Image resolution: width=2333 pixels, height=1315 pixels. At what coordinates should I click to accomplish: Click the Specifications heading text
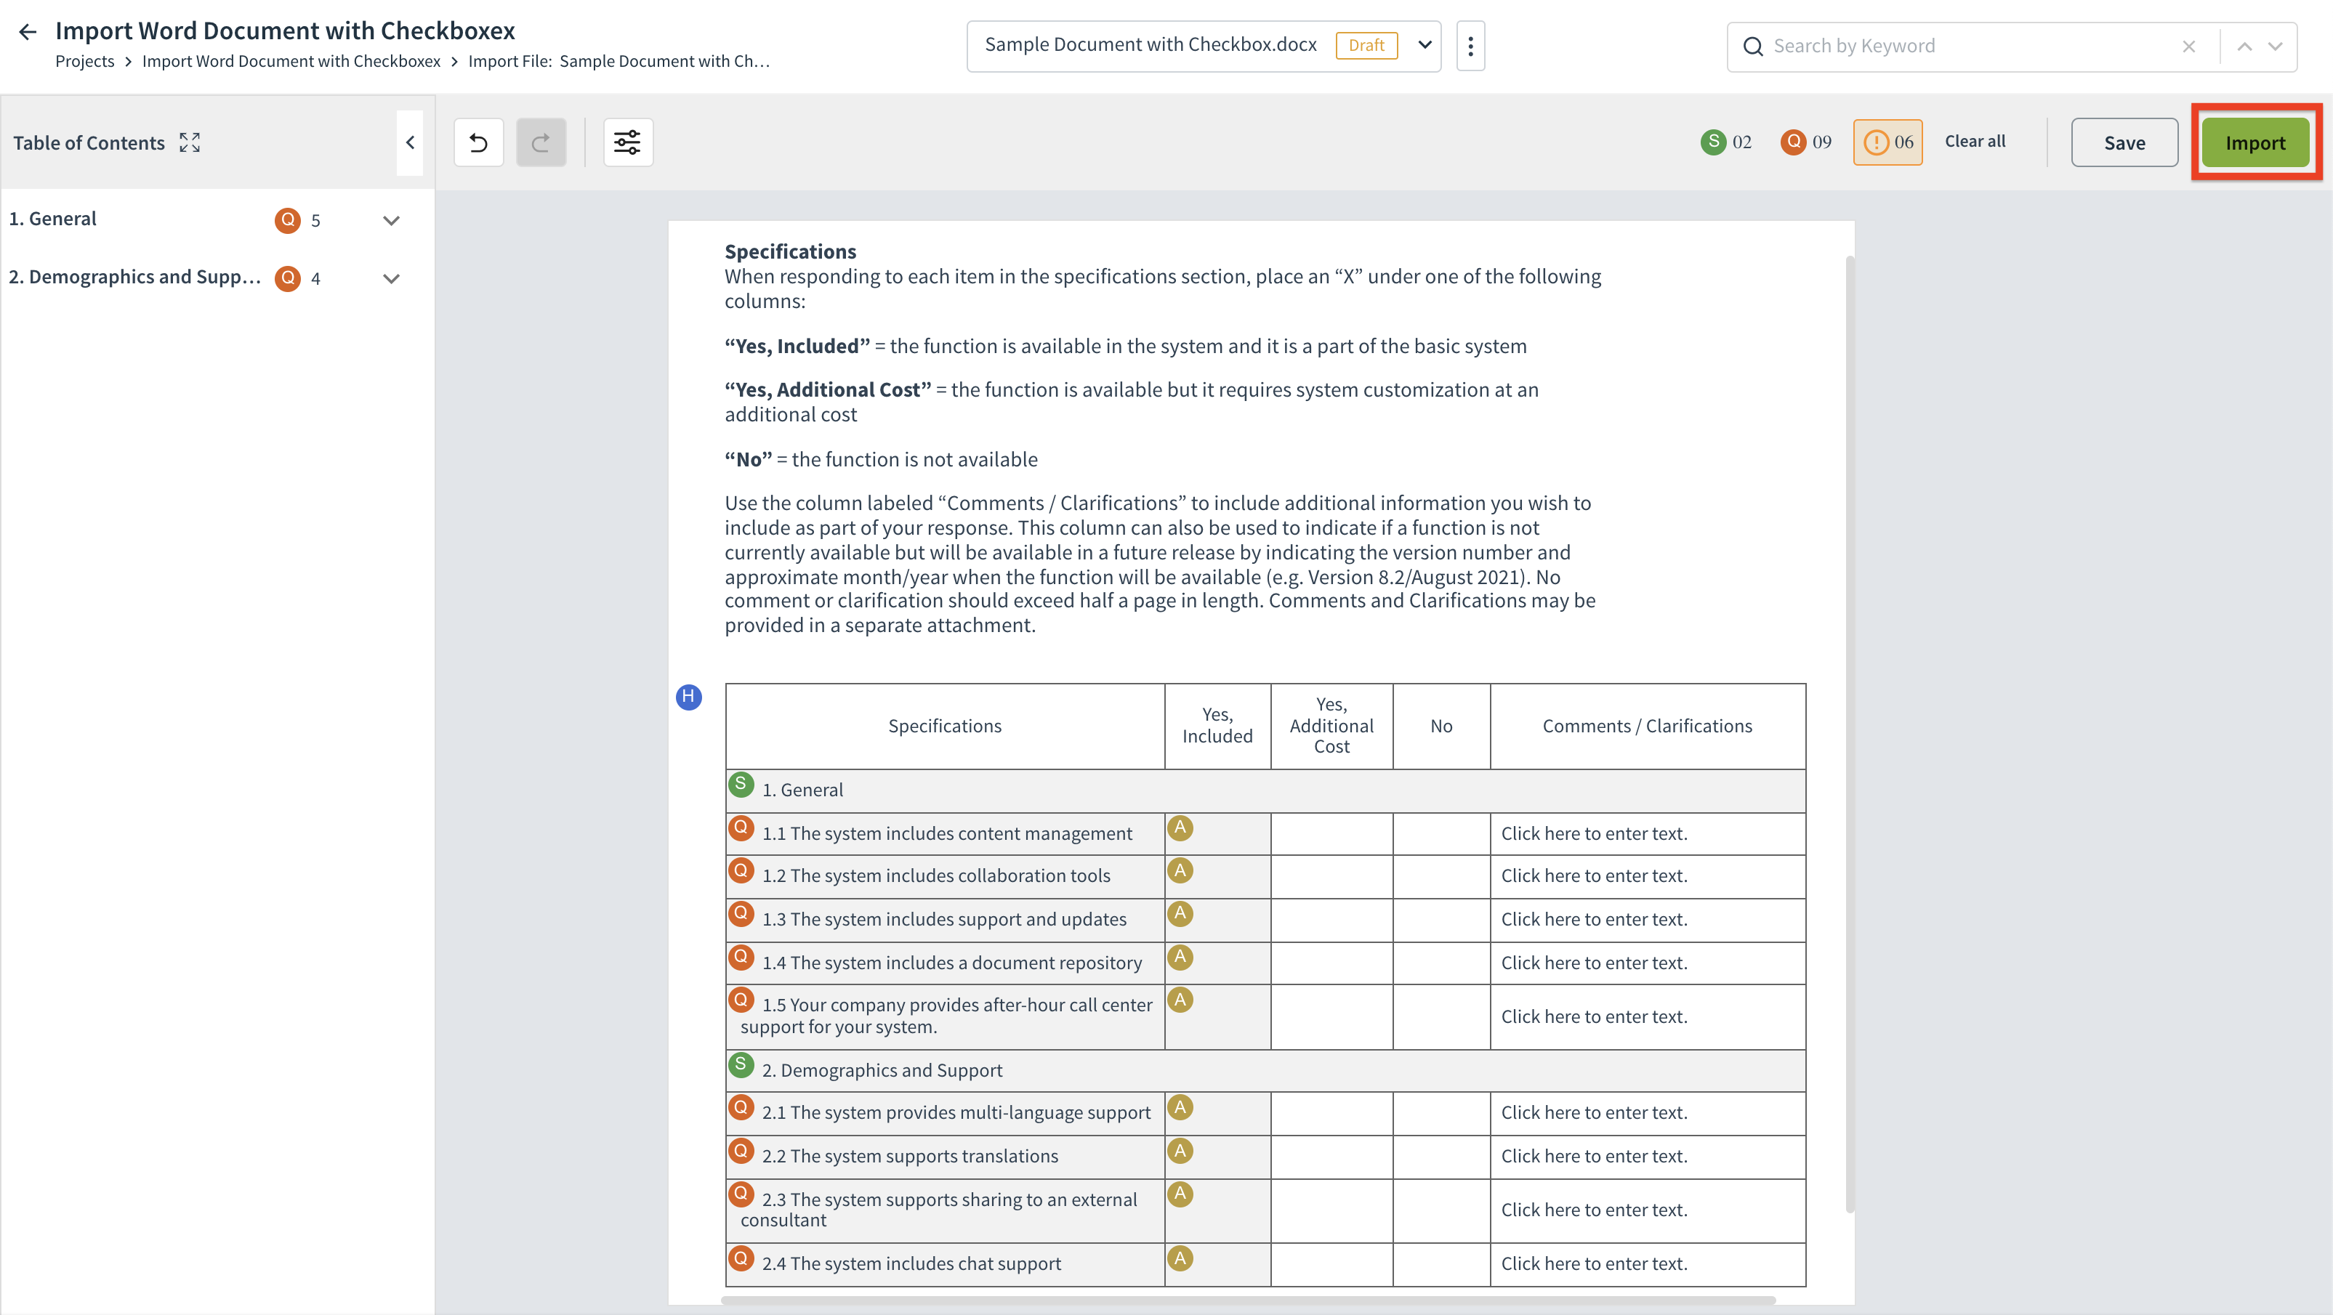[x=790, y=251]
